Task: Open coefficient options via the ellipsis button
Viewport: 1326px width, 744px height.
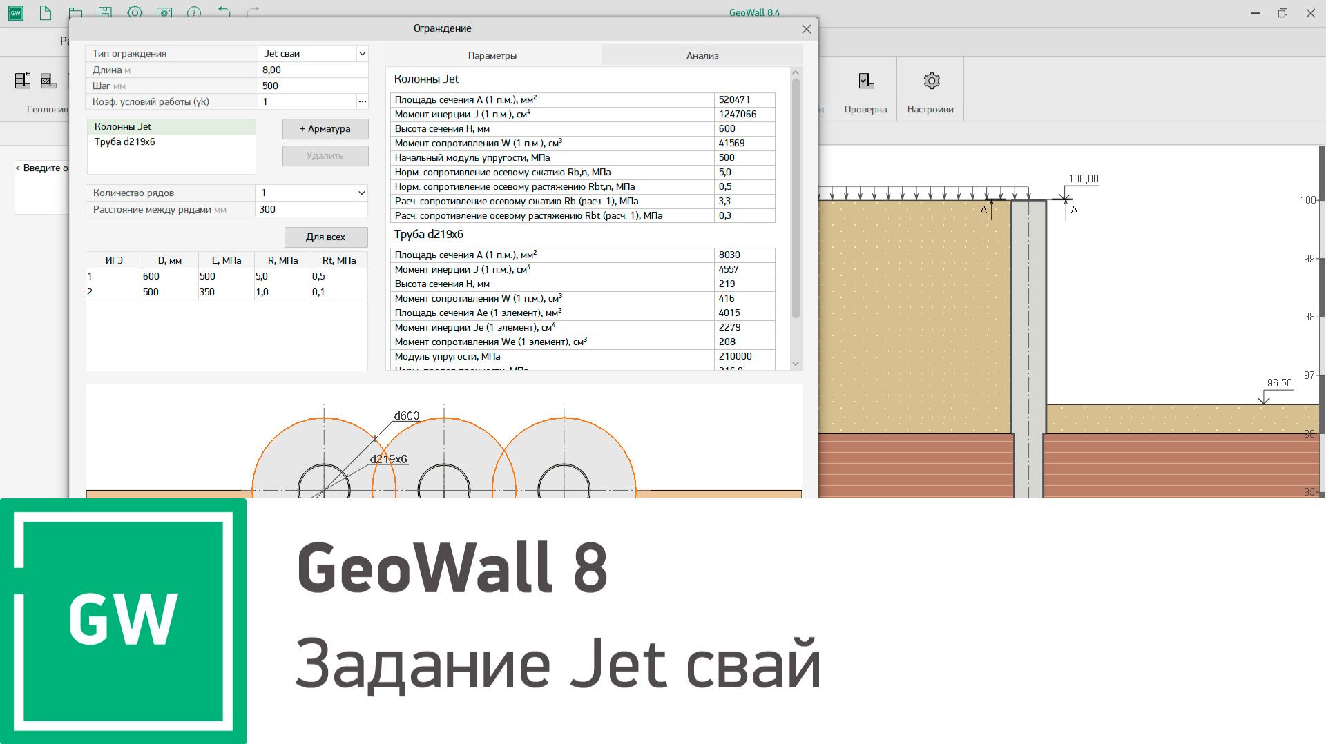Action: click(x=362, y=101)
